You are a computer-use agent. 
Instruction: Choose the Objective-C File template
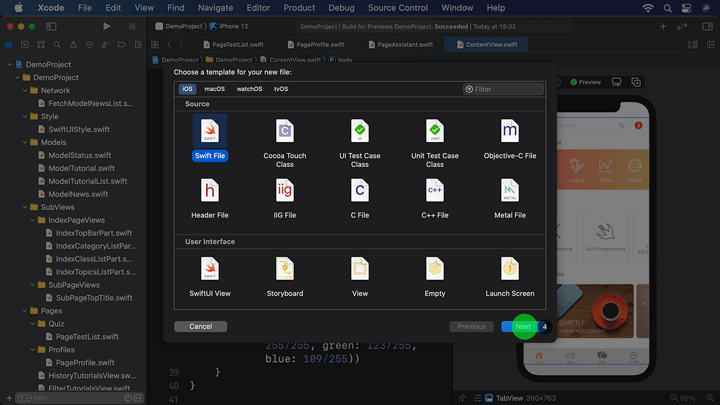[510, 139]
